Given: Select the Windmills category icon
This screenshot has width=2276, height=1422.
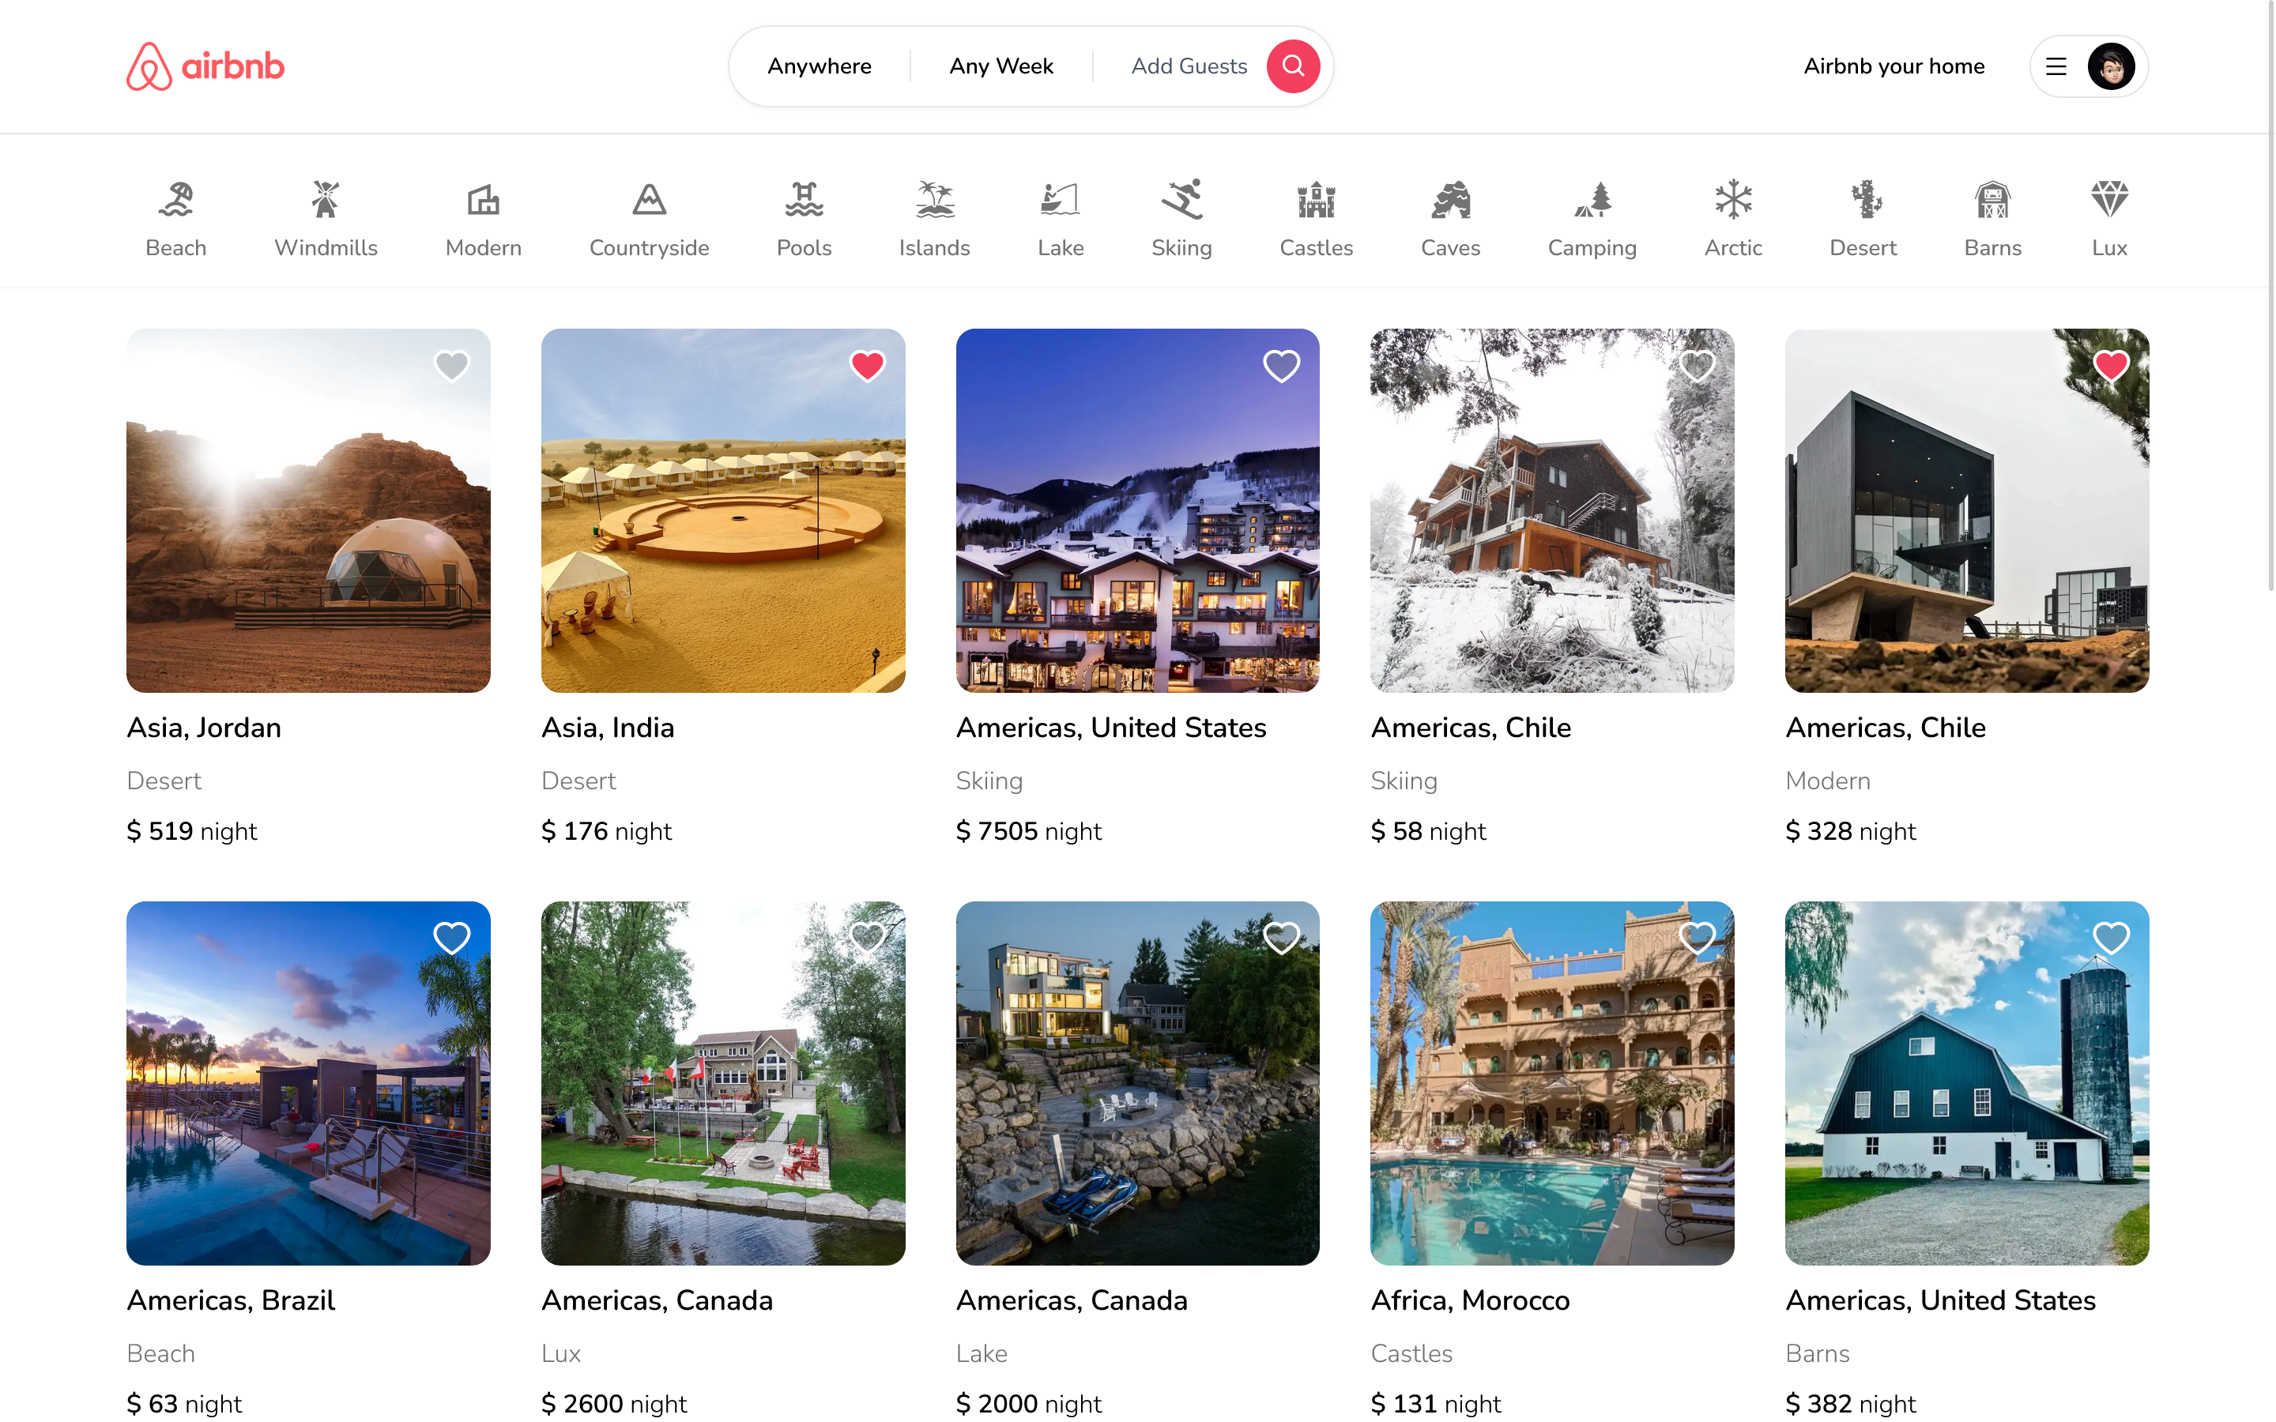Looking at the screenshot, I should [326, 199].
